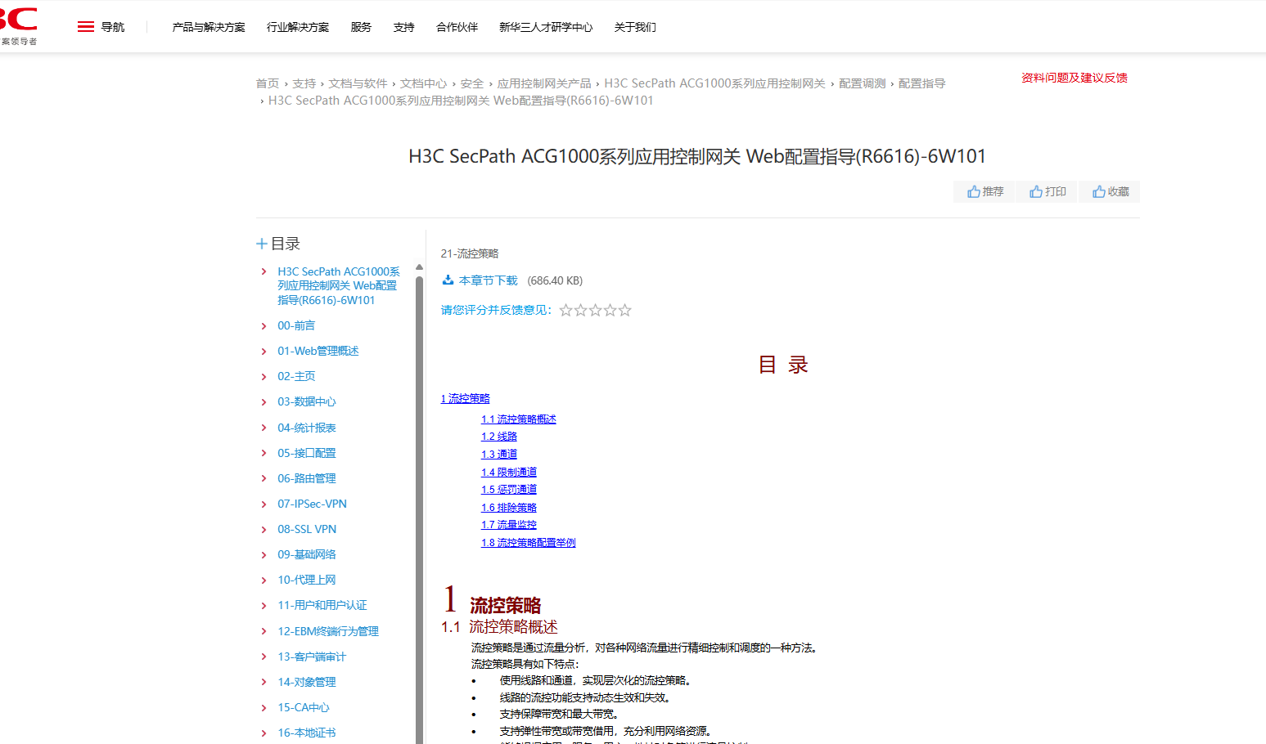
Task: Expand the 09-基础网络 chevron
Action: [264, 555]
